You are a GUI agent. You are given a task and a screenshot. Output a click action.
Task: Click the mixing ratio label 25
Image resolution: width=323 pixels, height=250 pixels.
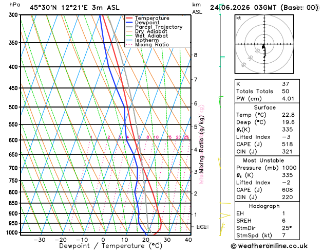pos(186,137)
